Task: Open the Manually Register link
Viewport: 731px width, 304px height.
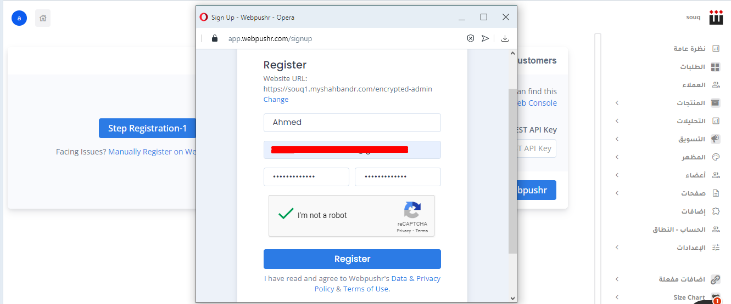Action: coord(152,152)
